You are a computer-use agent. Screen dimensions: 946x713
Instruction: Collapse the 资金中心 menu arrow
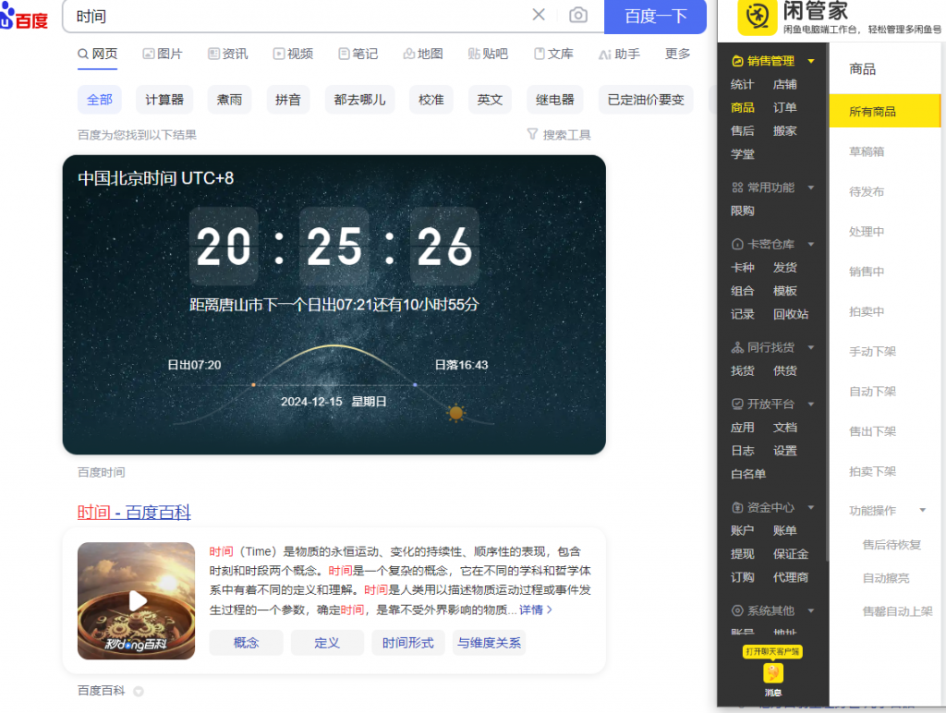point(811,507)
